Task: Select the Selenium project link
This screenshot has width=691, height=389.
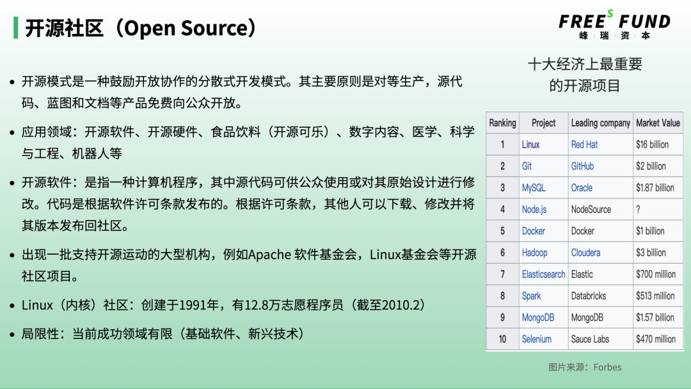Action: pyautogui.click(x=536, y=339)
